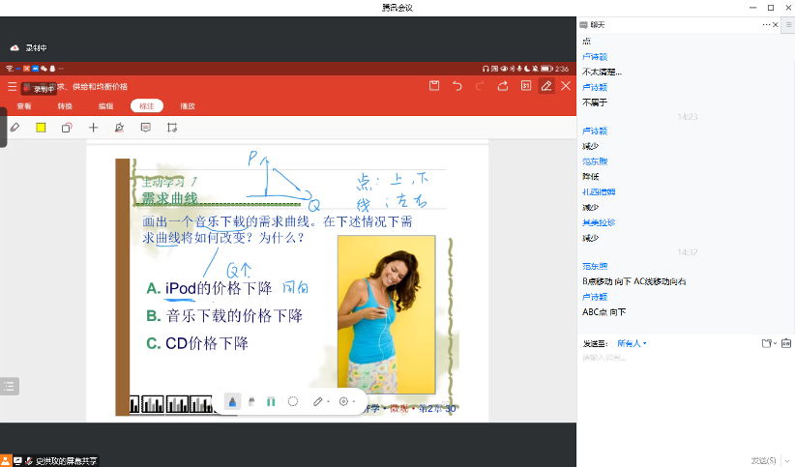
Task: Switch to the 编辑 tab
Action: pos(105,106)
